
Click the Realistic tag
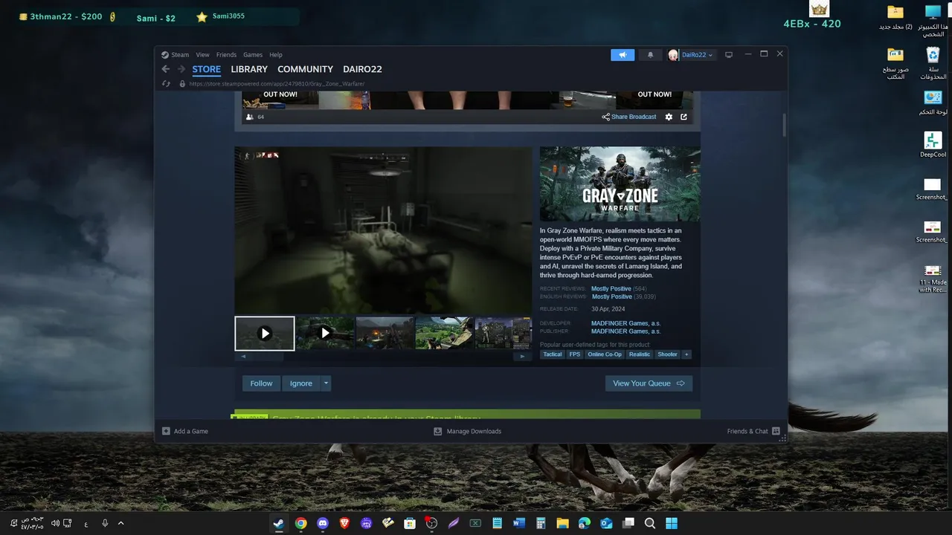point(640,354)
